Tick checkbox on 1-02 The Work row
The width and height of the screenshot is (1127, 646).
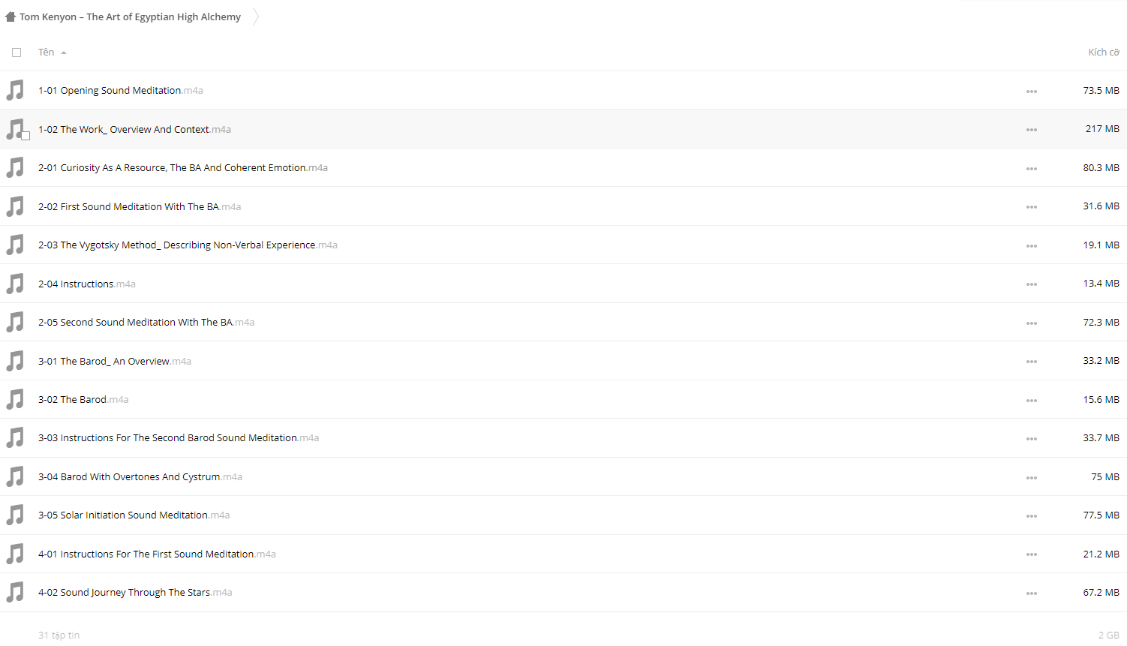[x=26, y=136]
